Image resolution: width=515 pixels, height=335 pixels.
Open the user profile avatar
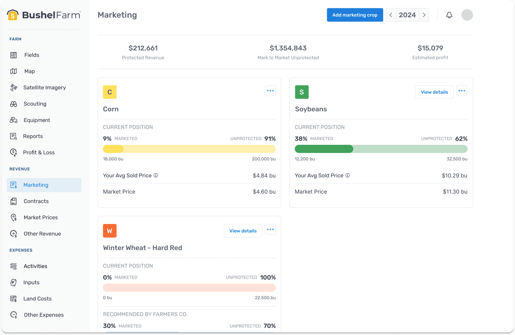[x=467, y=15]
